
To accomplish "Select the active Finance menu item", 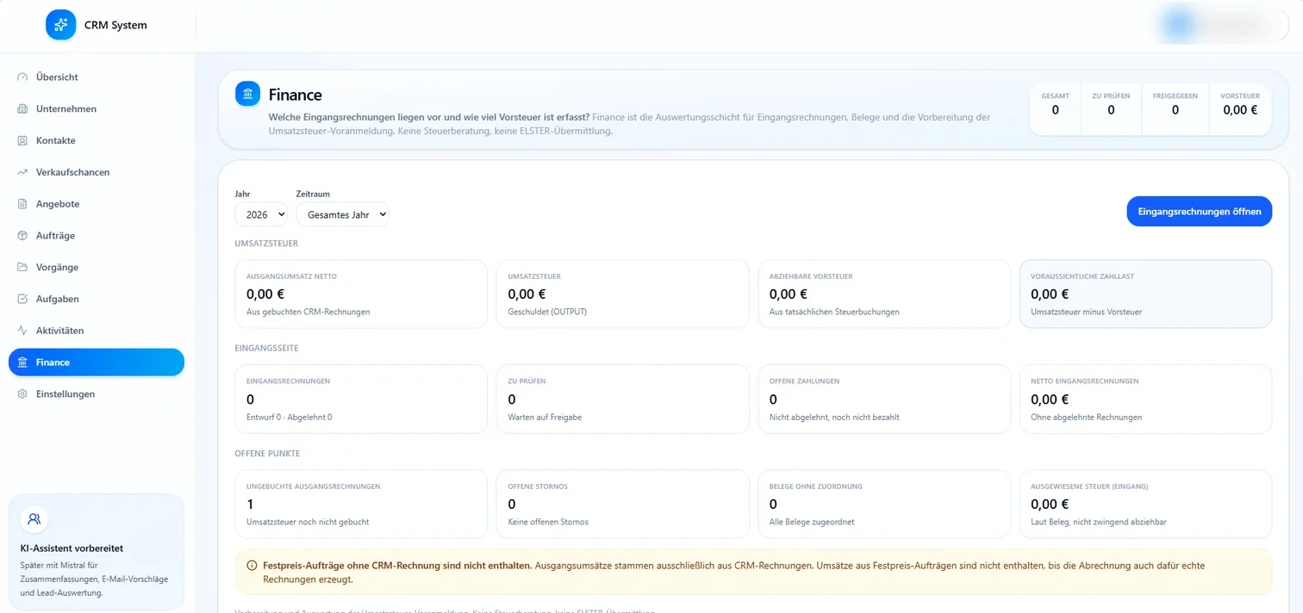I will 97,362.
